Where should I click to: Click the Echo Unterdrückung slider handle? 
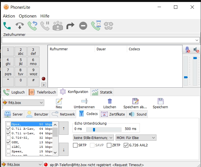click(94, 130)
